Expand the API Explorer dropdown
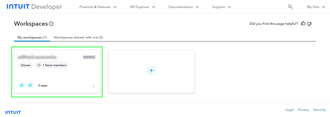Screen dimensions: 330x117 [x=142, y=7]
